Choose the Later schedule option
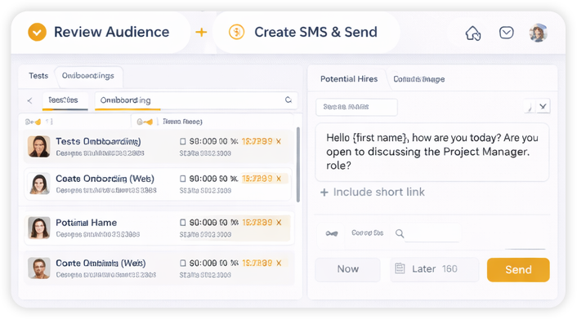 point(435,269)
